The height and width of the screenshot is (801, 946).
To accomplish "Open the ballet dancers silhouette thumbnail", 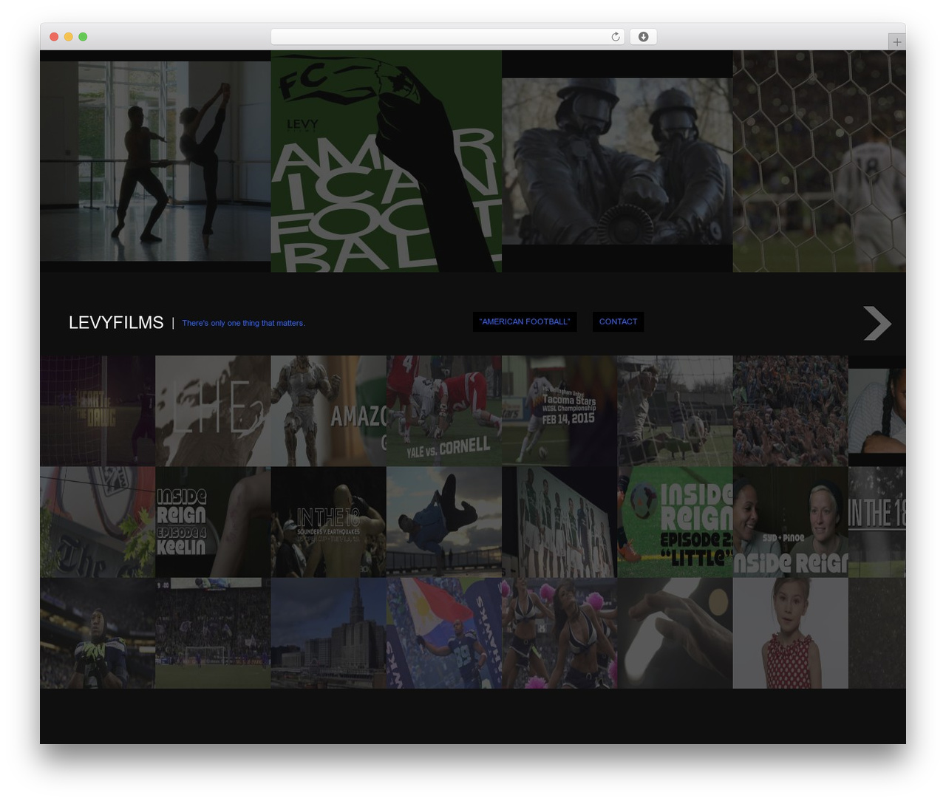I will (155, 161).
